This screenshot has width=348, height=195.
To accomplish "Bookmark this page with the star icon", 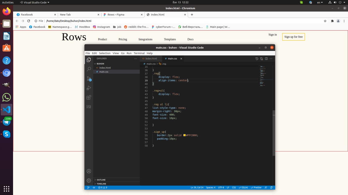I will 325,21.
